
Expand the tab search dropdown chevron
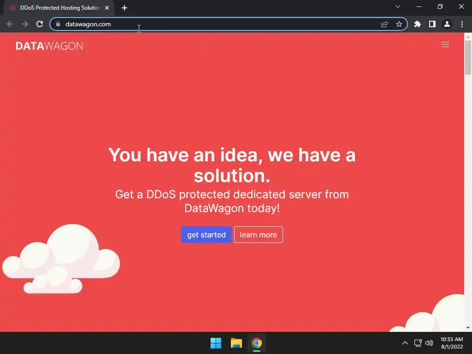(398, 6)
